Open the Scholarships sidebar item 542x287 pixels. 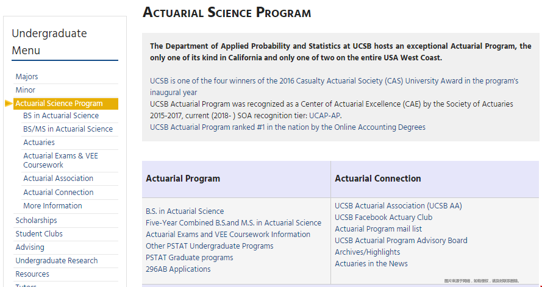[36, 221]
